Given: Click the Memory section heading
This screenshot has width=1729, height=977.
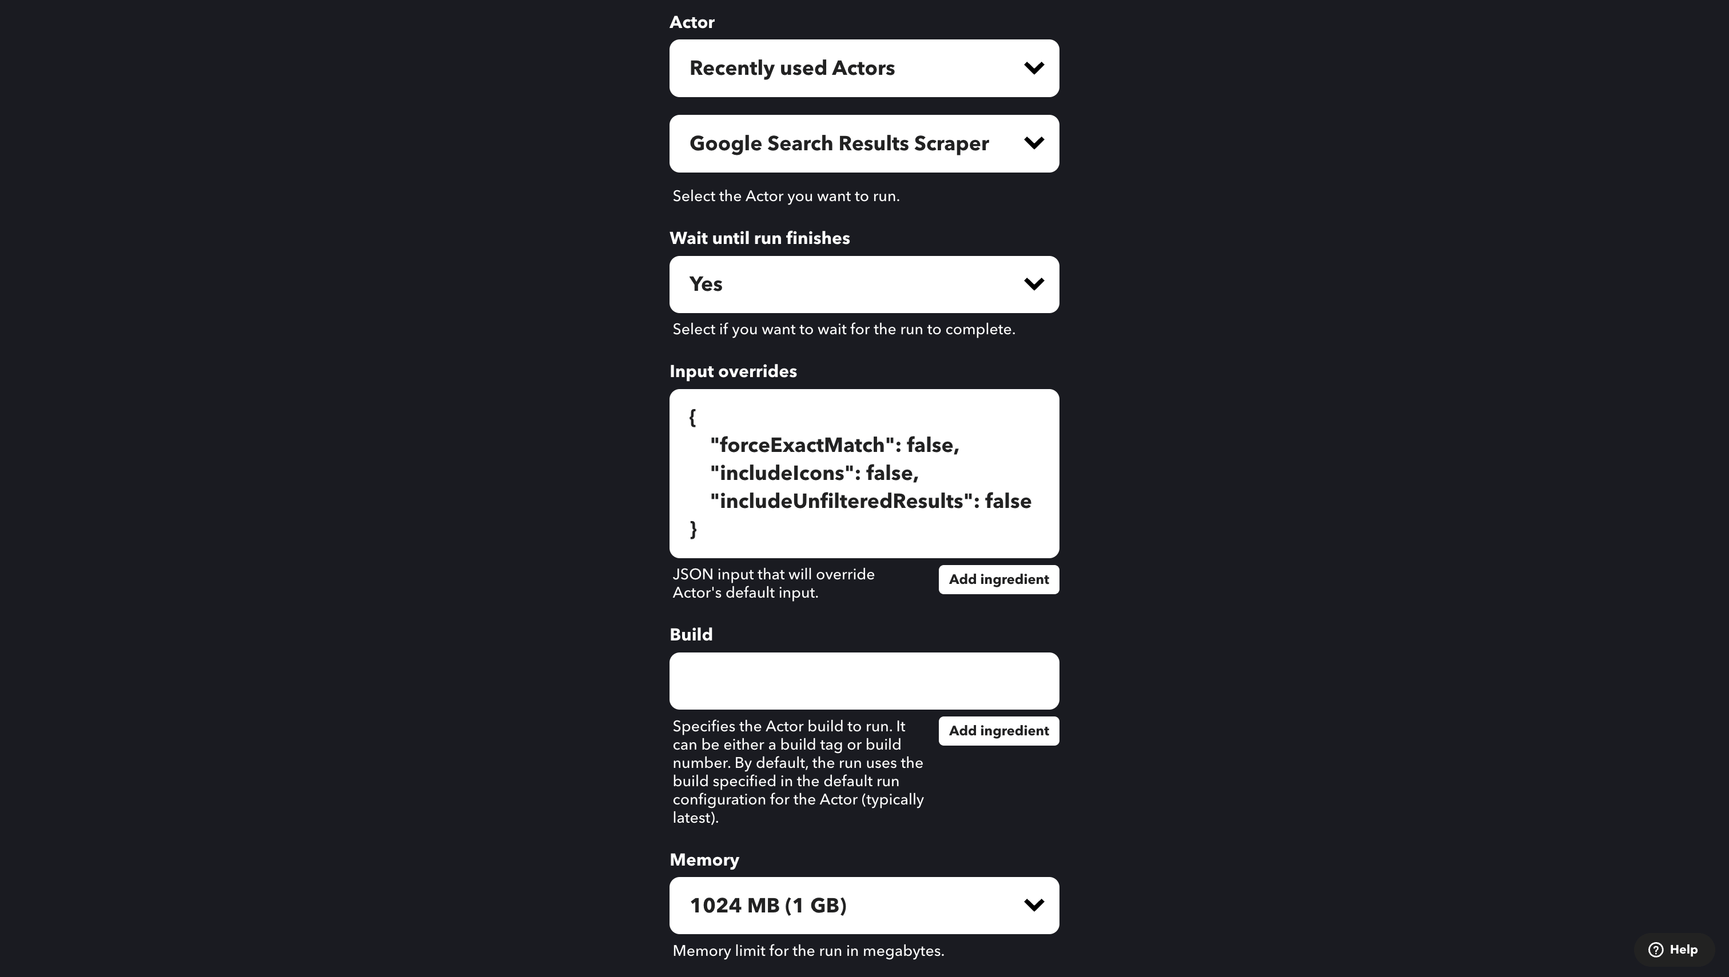Looking at the screenshot, I should point(704,859).
